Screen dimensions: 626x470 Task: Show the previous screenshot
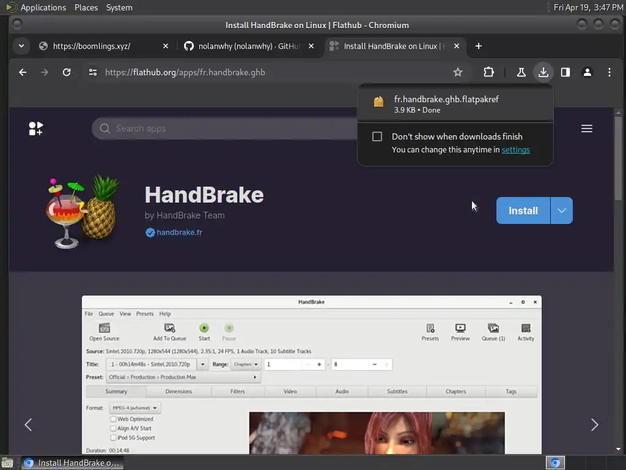click(28, 425)
